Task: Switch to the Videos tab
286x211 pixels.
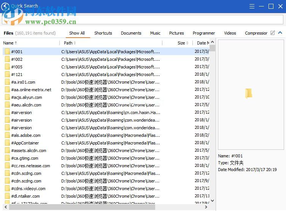Action: pos(230,33)
